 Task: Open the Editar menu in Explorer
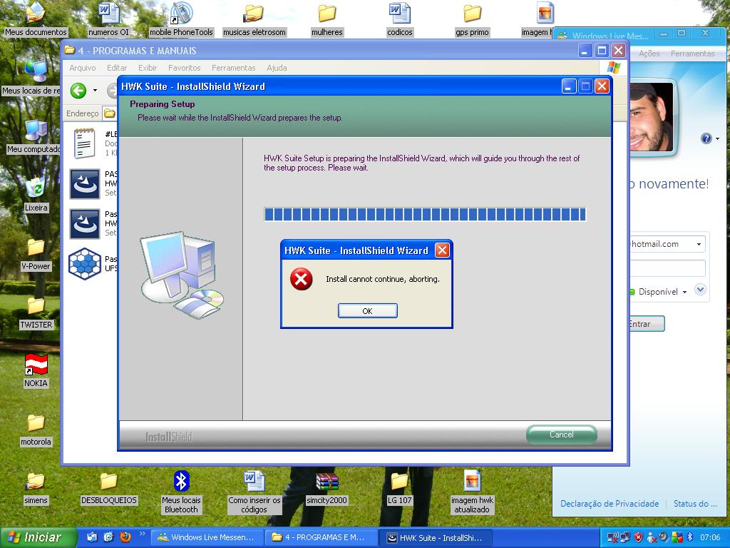117,68
